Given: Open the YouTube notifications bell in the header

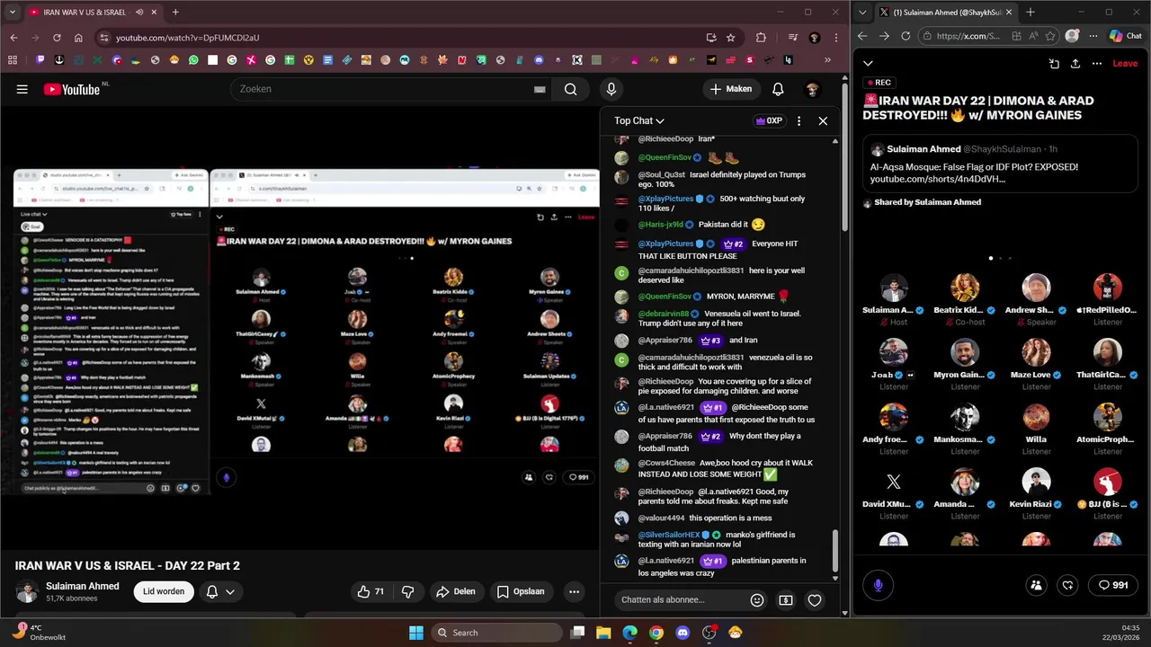Looking at the screenshot, I should 778,89.
